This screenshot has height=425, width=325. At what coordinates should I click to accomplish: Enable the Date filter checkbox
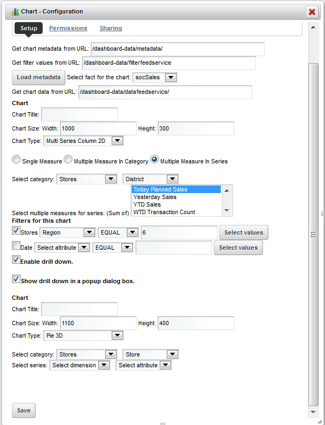[x=16, y=246]
